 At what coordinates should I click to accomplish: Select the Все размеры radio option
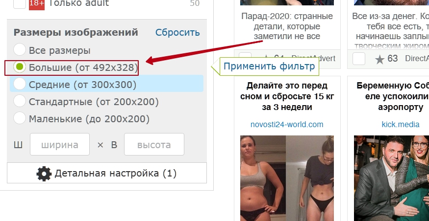(20, 50)
